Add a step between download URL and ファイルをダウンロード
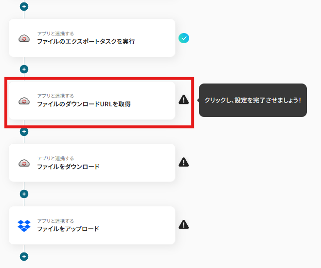The image size is (321, 268). (x=24, y=132)
